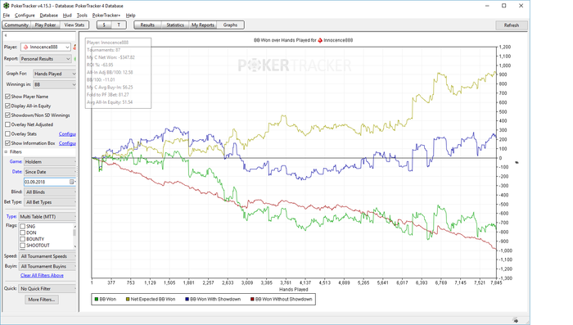Select the $ cash games button
The height and width of the screenshot is (325, 573).
tap(104, 25)
